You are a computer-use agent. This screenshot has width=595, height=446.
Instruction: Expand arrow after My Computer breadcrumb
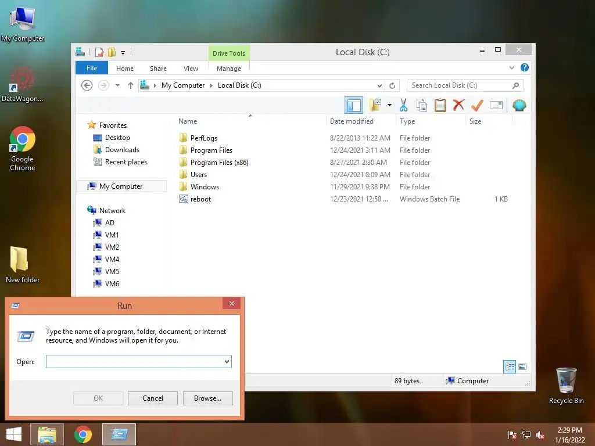212,85
